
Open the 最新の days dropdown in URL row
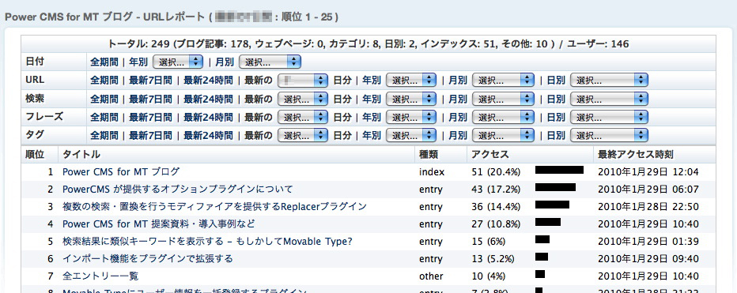[303, 81]
